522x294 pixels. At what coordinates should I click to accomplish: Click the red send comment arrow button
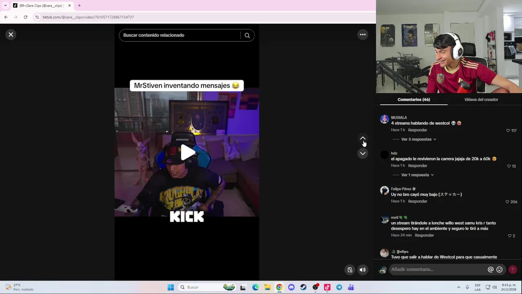[513, 269]
